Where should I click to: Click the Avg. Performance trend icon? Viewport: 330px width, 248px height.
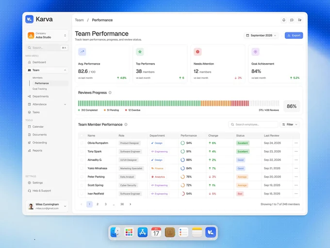[x=82, y=52]
